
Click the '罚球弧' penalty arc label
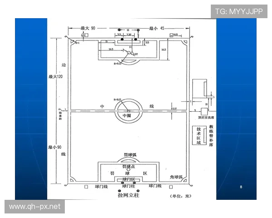pyautogui.click(x=130, y=155)
